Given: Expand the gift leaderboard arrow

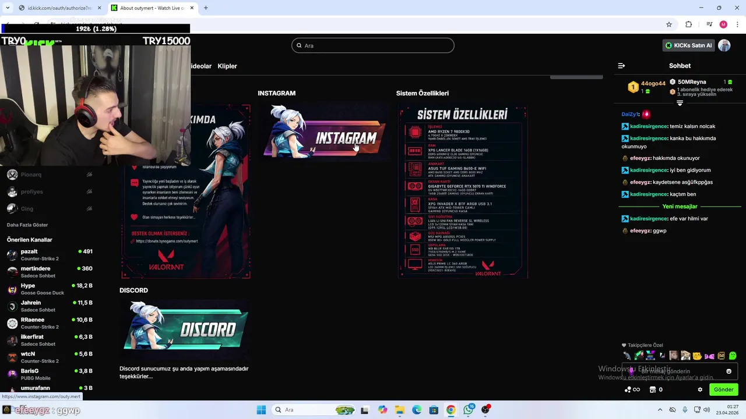Looking at the screenshot, I should tap(680, 103).
